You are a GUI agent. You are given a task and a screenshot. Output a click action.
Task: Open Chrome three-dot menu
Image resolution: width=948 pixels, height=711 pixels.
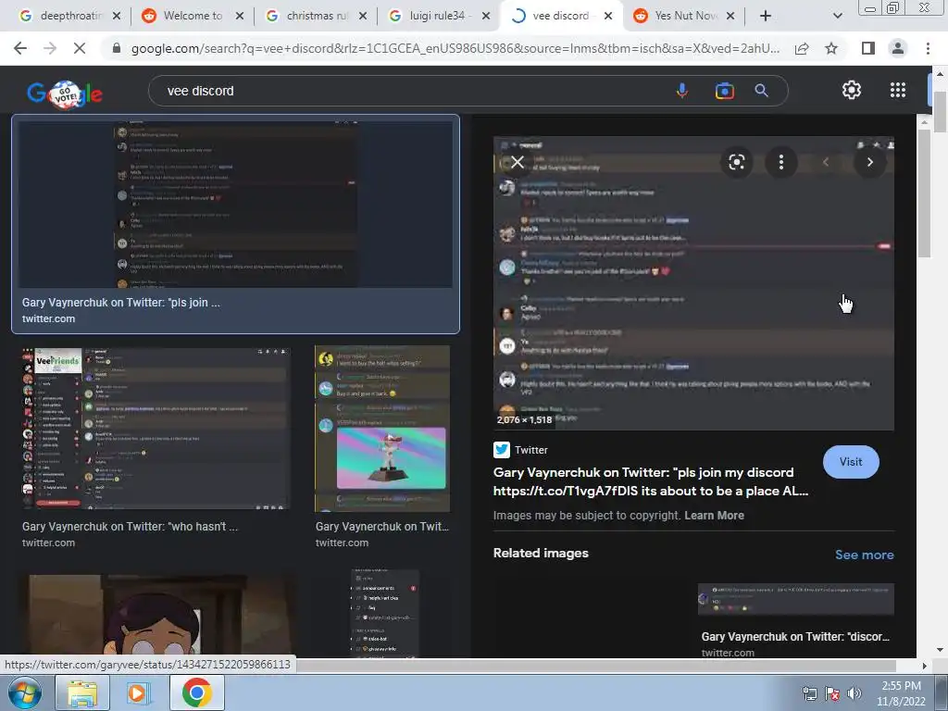tap(928, 48)
